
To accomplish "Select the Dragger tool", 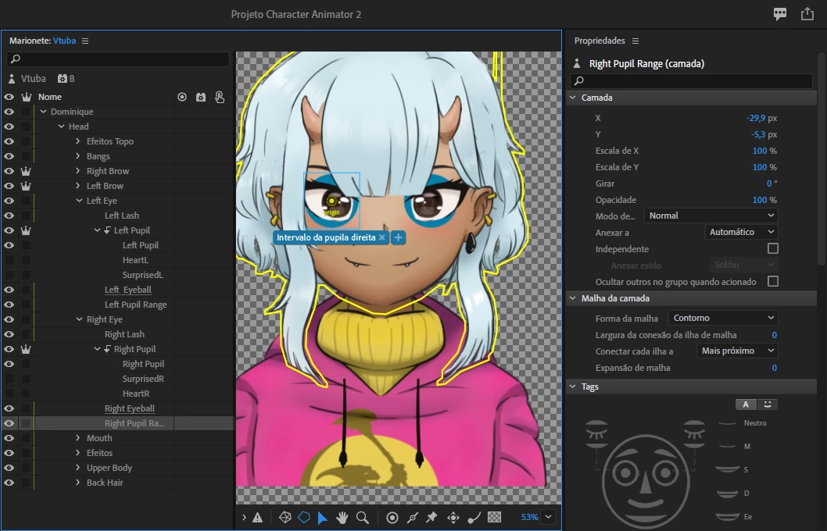I will 453,517.
